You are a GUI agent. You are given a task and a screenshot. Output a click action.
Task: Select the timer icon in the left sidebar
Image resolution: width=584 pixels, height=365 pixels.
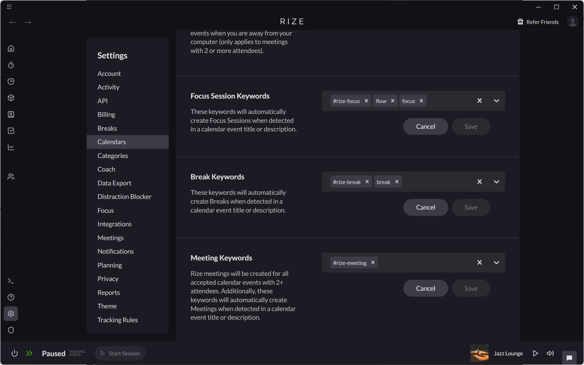(11, 65)
